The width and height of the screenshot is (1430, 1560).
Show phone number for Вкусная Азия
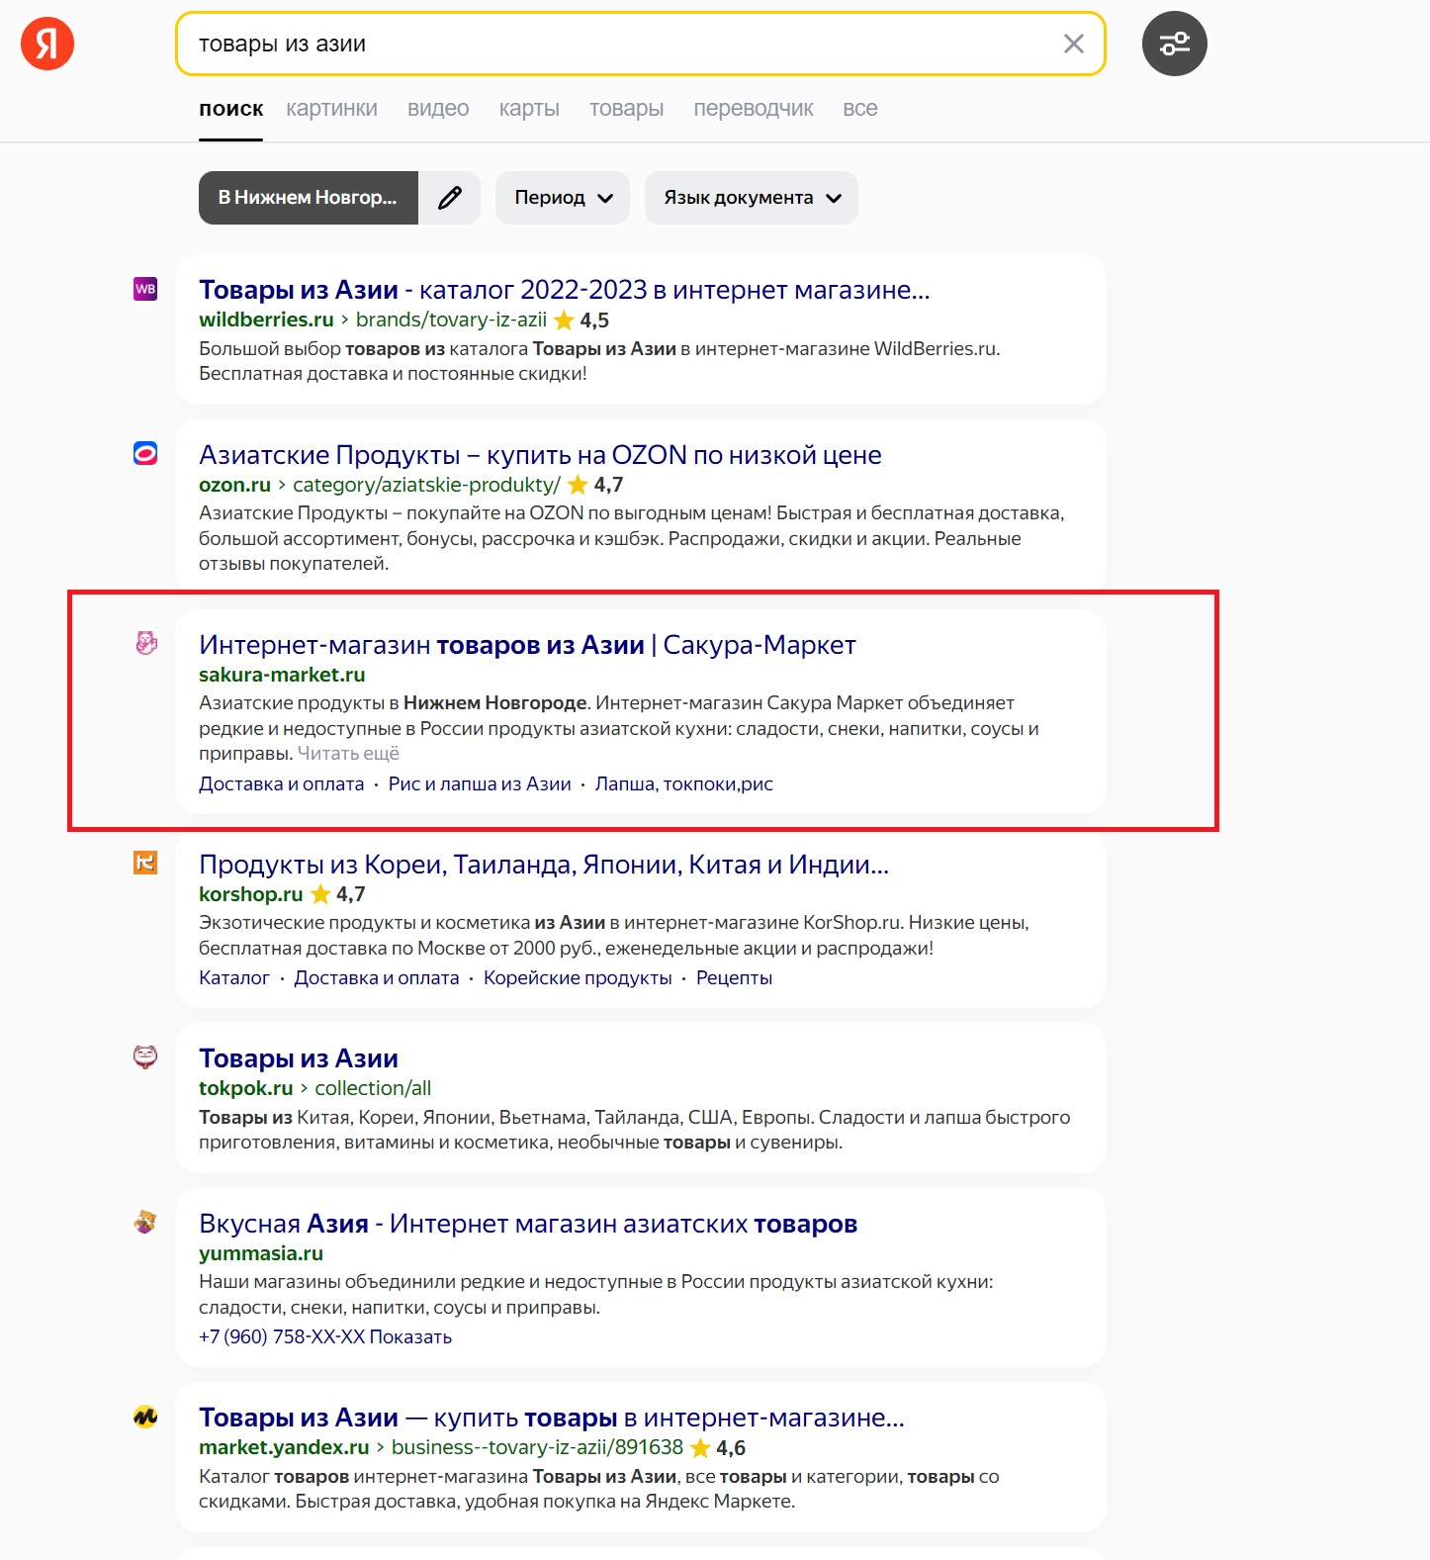[409, 1337]
